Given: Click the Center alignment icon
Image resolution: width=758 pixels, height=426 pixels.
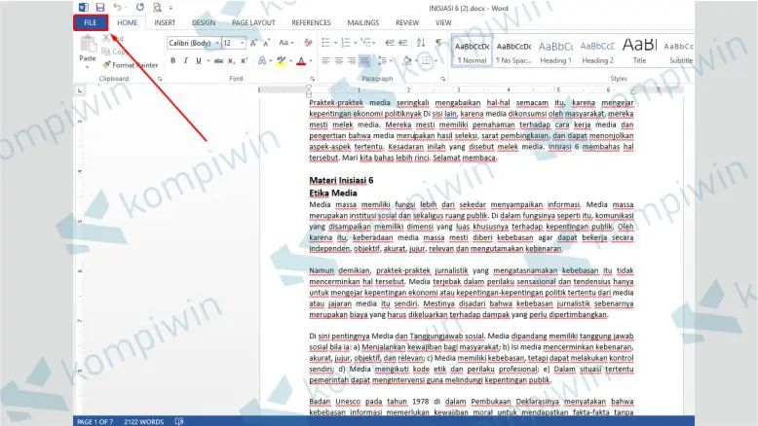Looking at the screenshot, I should tap(339, 61).
